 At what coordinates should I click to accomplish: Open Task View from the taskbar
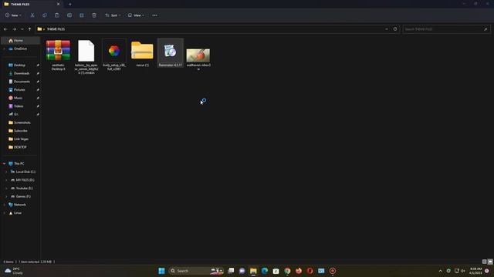click(231, 271)
